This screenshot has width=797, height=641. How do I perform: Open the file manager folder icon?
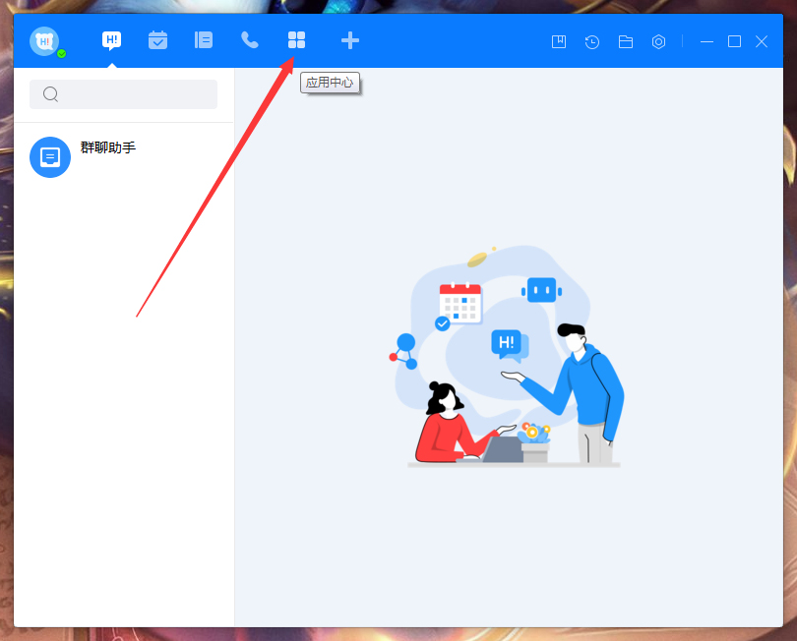[625, 41]
